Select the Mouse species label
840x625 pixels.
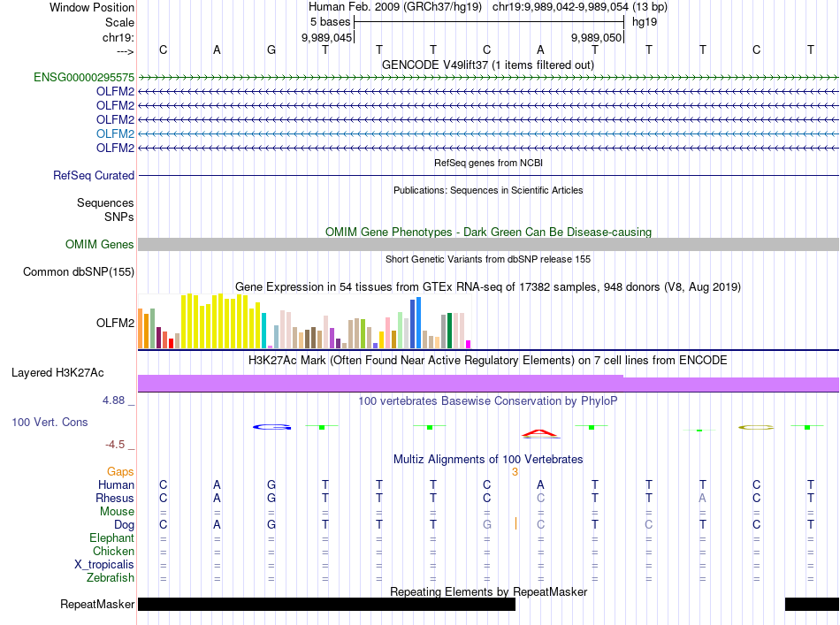click(118, 512)
